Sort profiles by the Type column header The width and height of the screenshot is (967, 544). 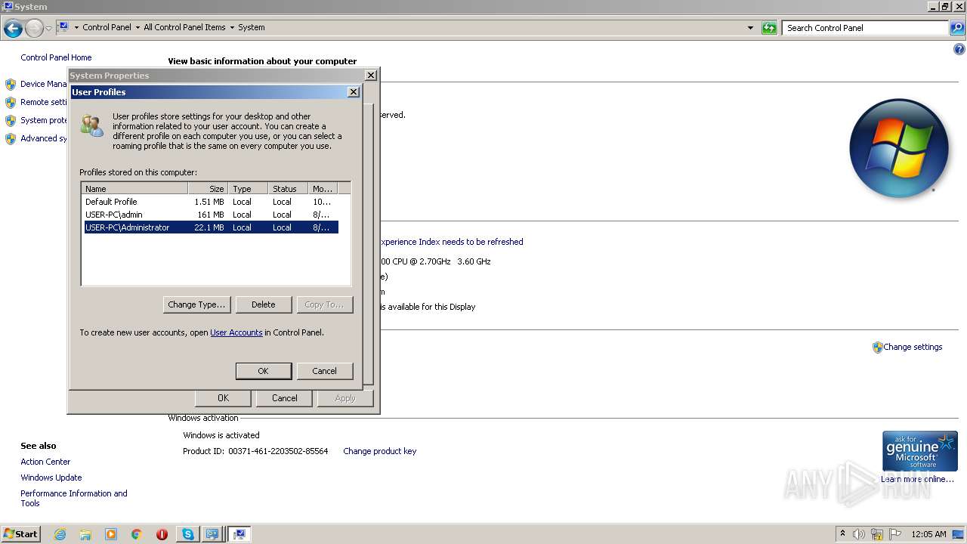(249, 189)
